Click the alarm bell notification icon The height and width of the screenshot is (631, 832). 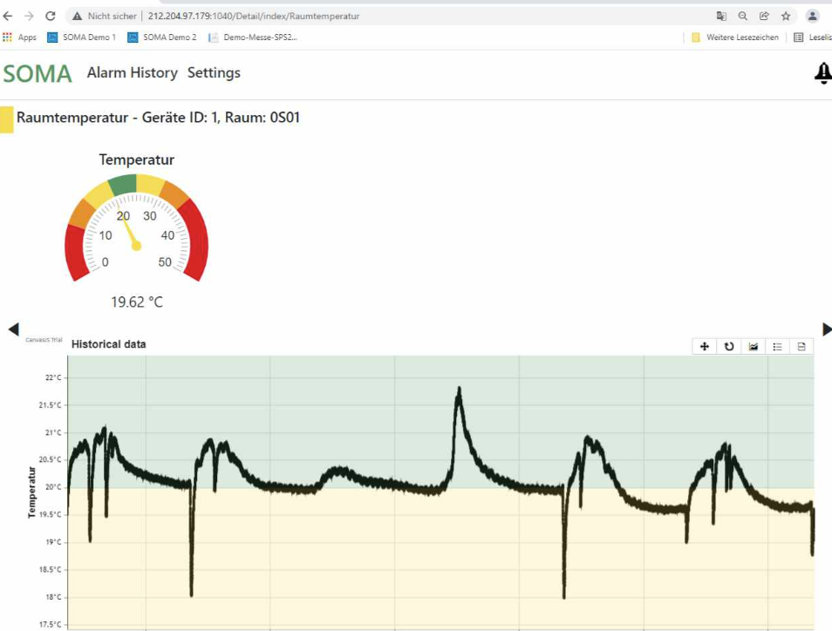click(x=823, y=73)
